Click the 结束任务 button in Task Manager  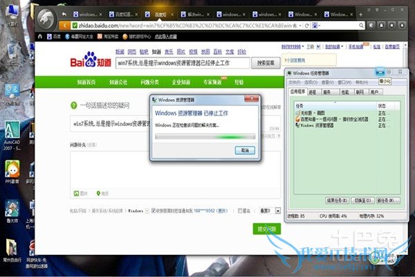tap(338, 201)
